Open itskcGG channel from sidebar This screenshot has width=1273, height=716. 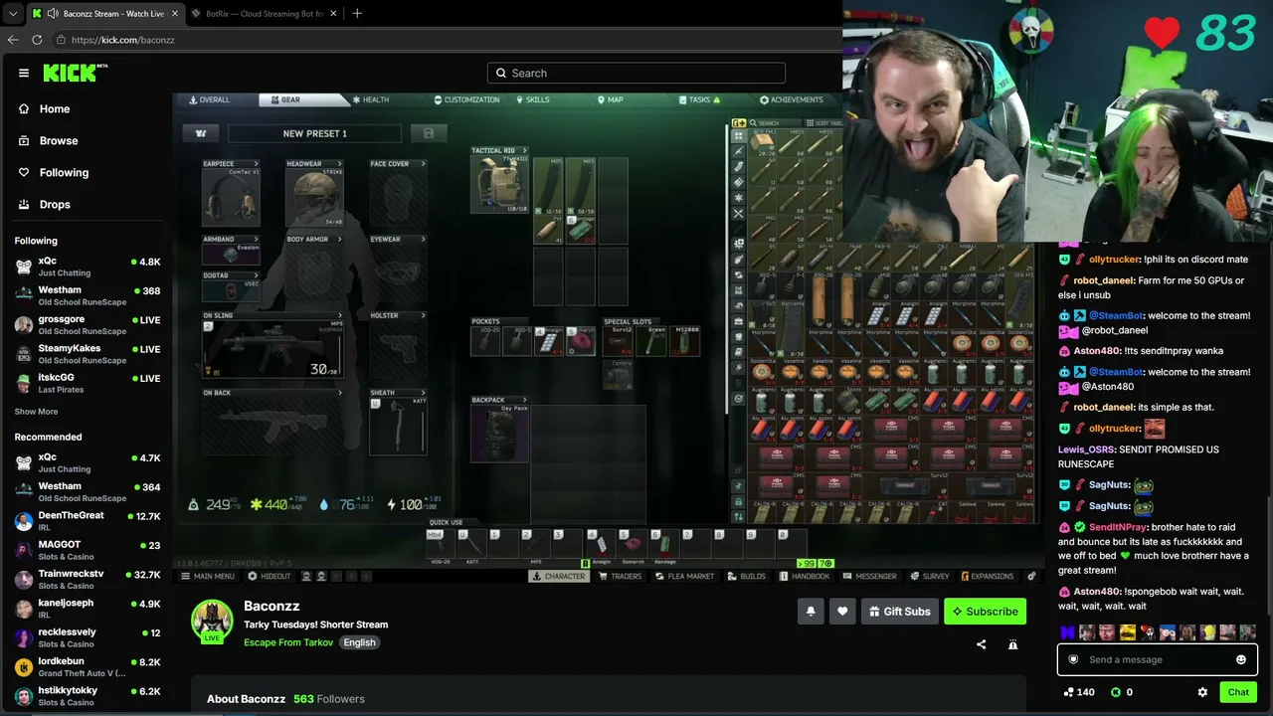coord(88,383)
